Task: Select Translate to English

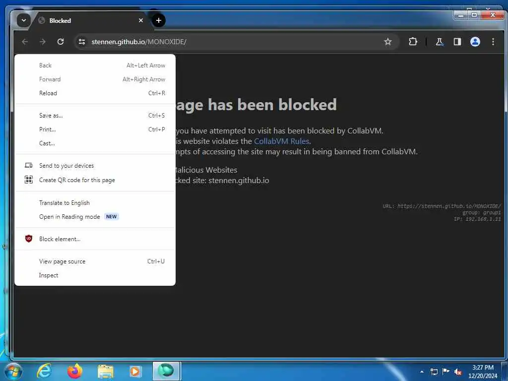Action: [95, 203]
